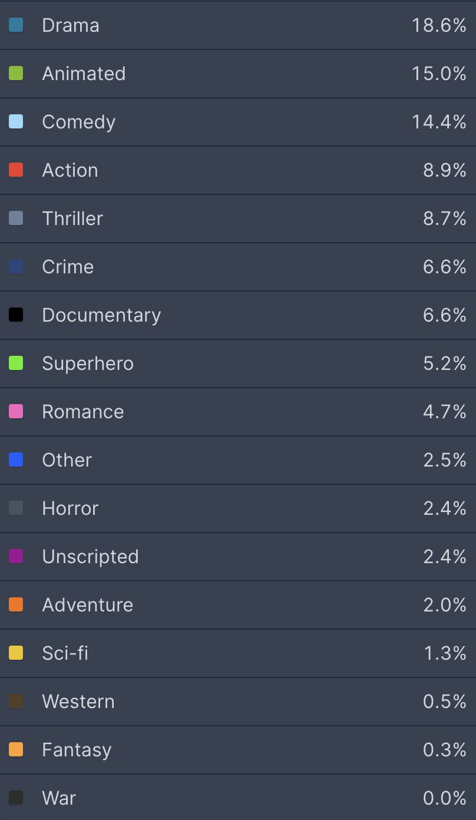
Task: Click the War genre label
Action: pos(59,798)
